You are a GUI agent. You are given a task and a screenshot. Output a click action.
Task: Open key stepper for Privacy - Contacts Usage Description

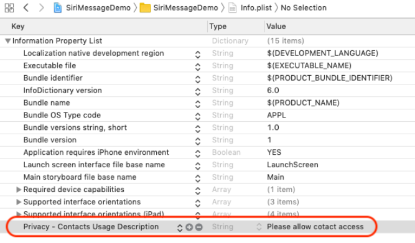180,228
